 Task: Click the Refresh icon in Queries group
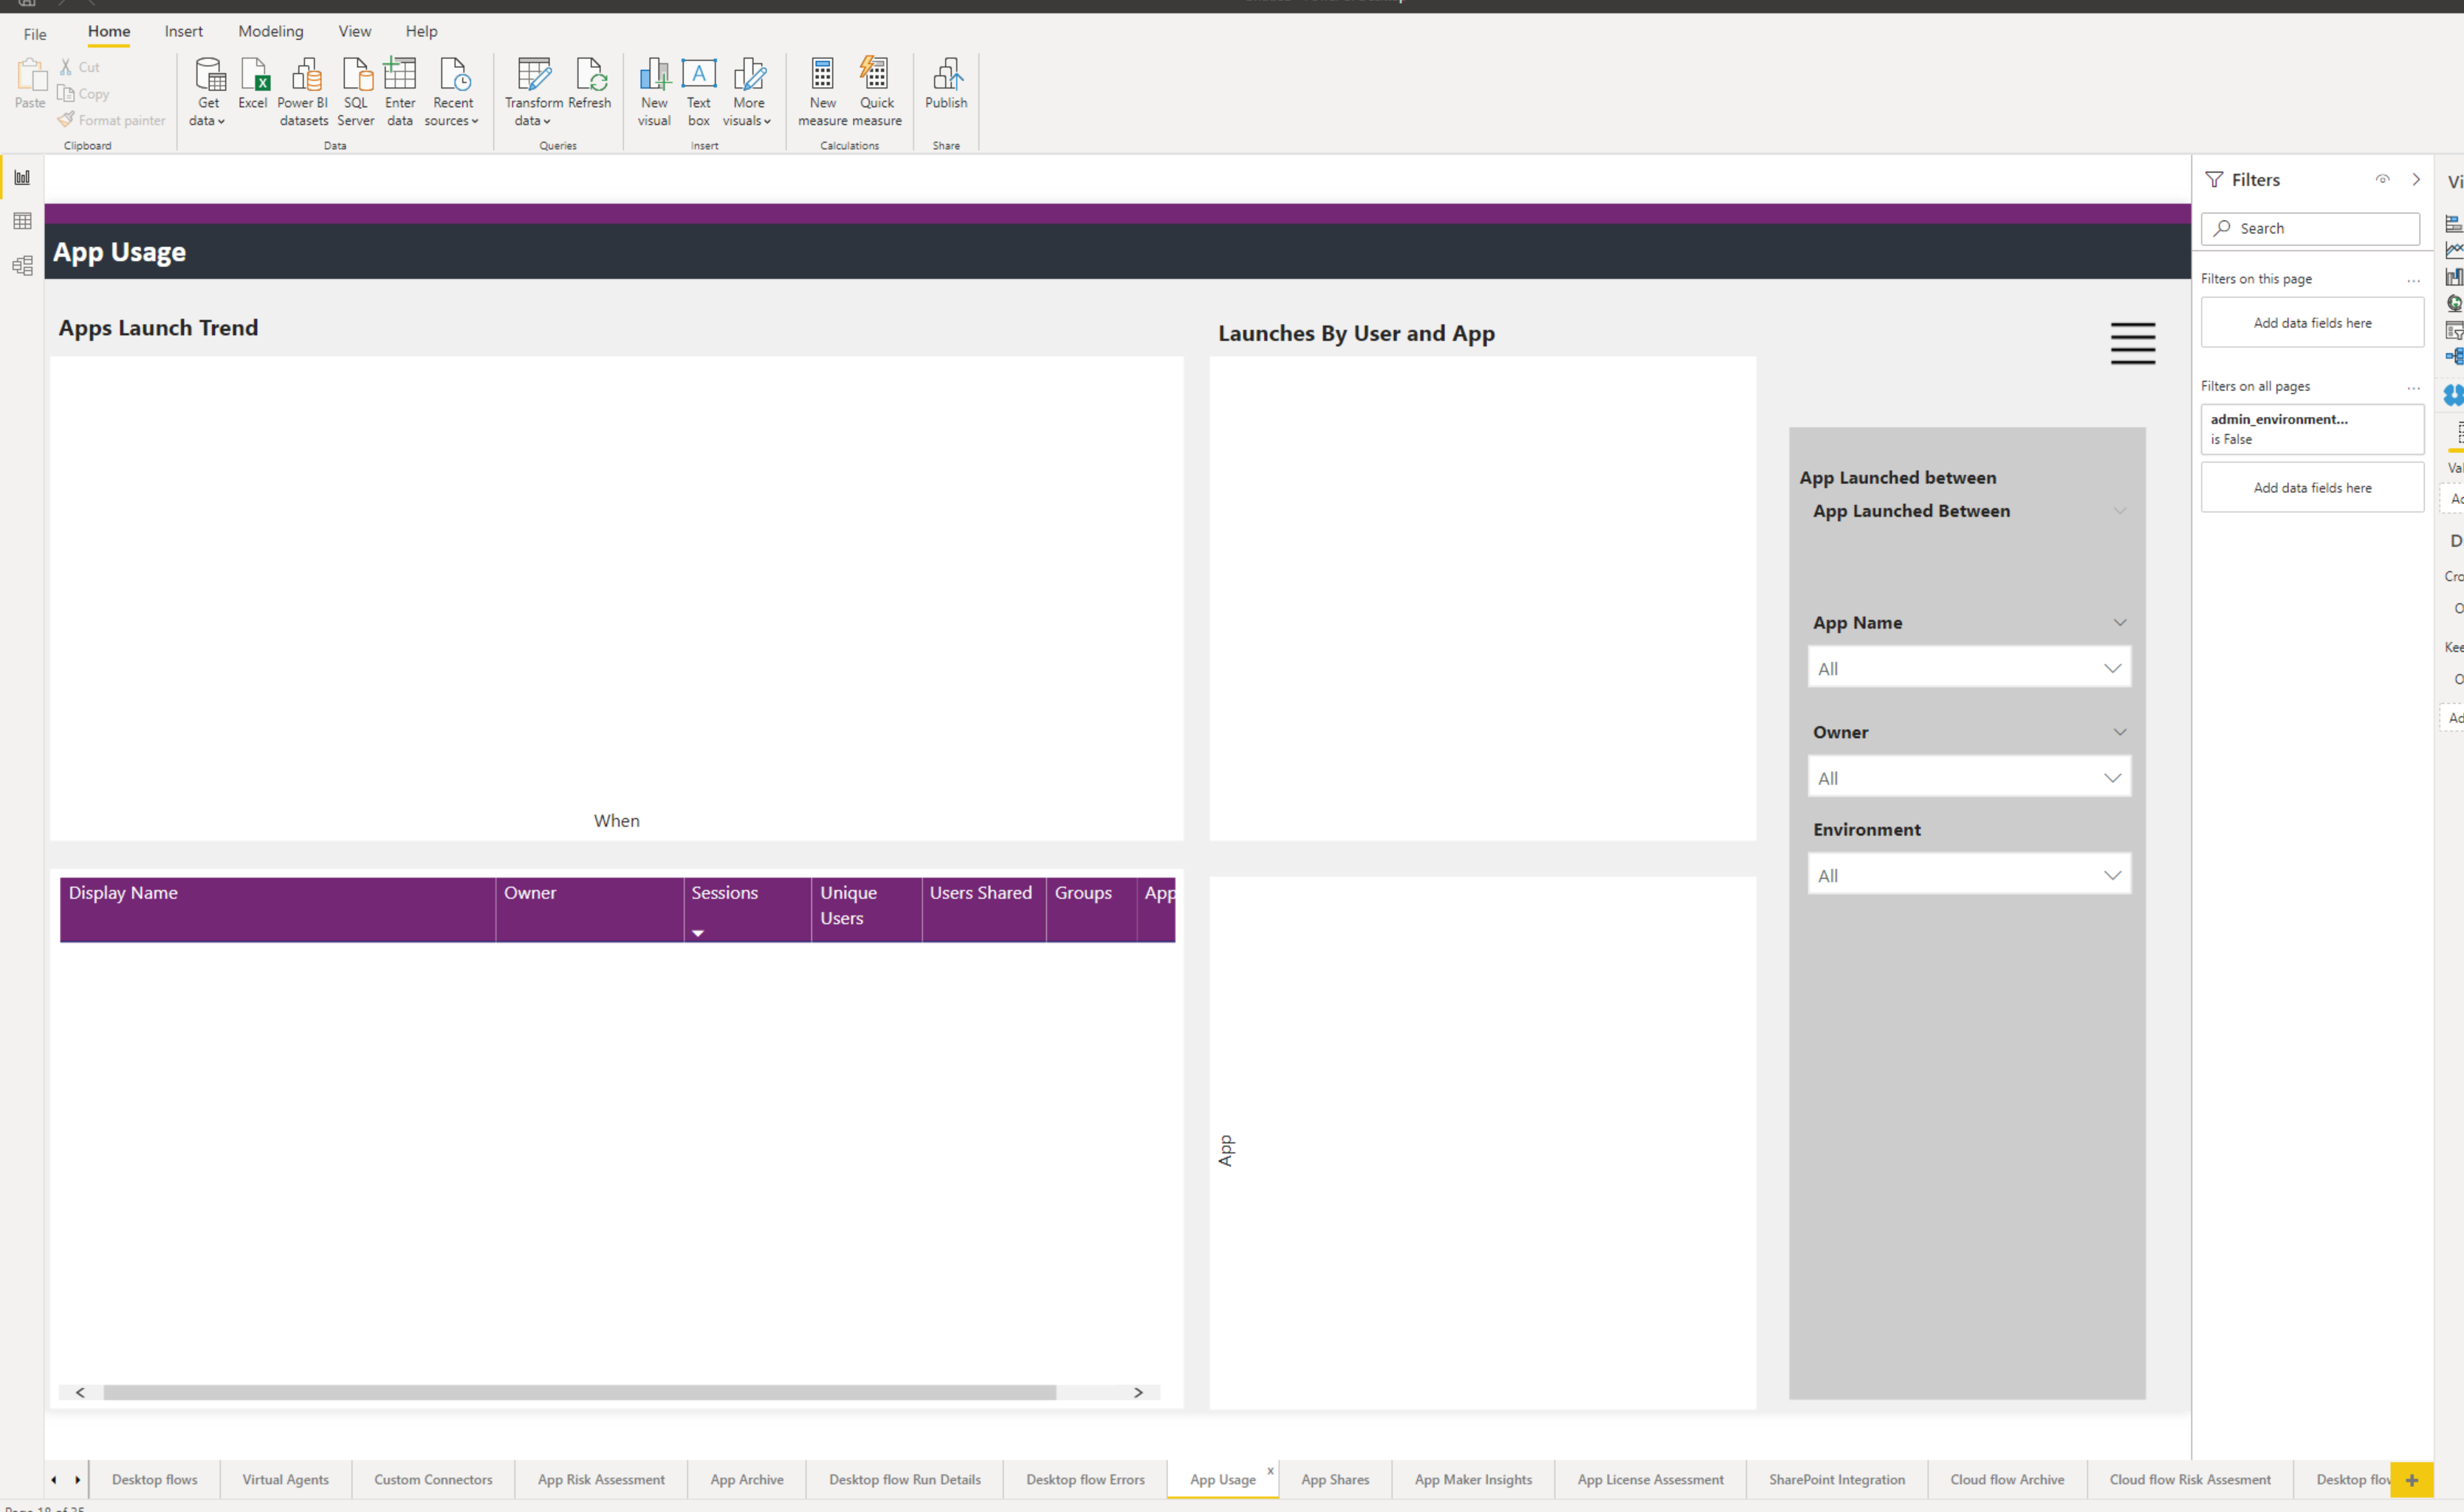pyautogui.click(x=590, y=75)
